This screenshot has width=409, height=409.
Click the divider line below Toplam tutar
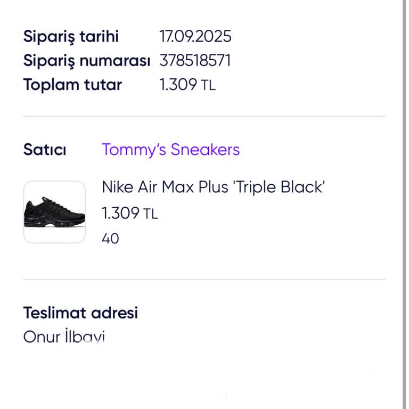pos(204,116)
